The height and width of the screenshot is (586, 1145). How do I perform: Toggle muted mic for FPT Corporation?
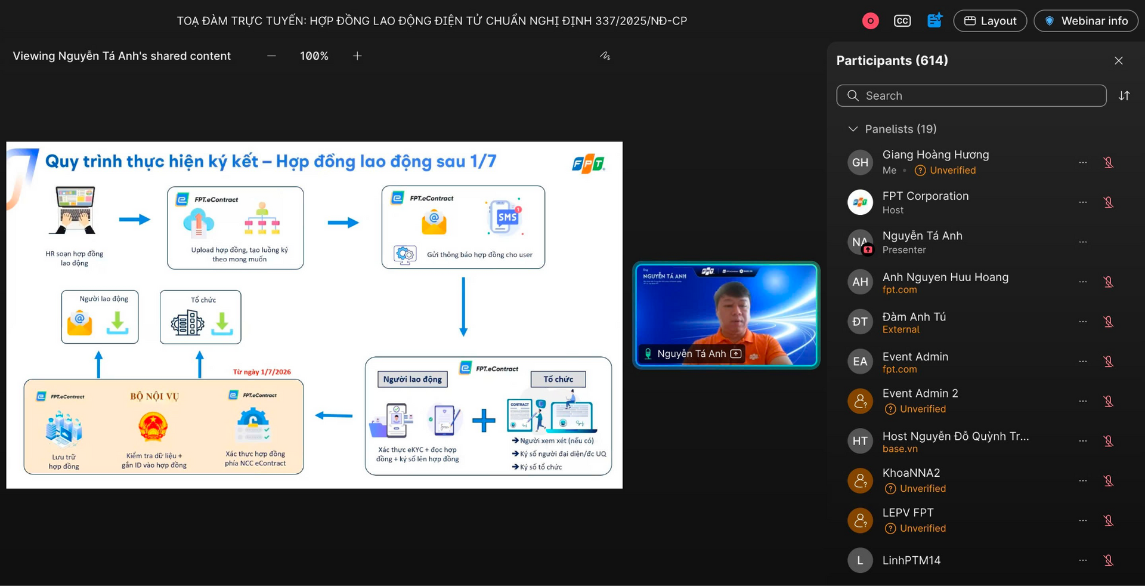(1109, 202)
